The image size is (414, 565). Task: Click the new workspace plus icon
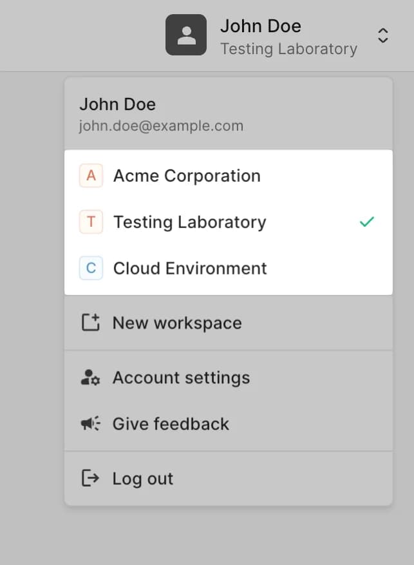coord(90,322)
